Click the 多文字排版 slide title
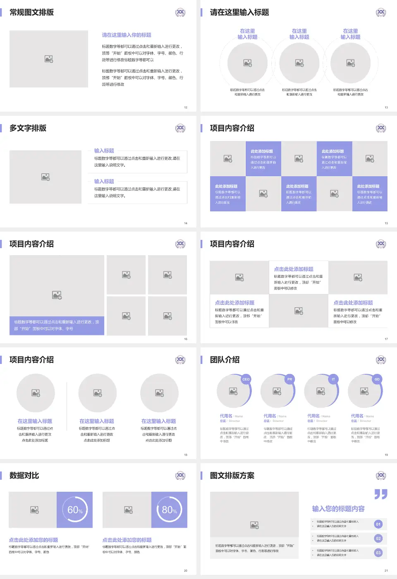 click(x=28, y=128)
